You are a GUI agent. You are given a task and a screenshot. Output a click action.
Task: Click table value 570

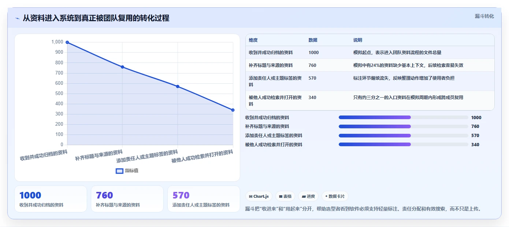click(312, 78)
